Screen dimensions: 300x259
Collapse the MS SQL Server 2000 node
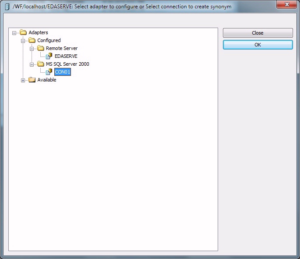(32, 64)
